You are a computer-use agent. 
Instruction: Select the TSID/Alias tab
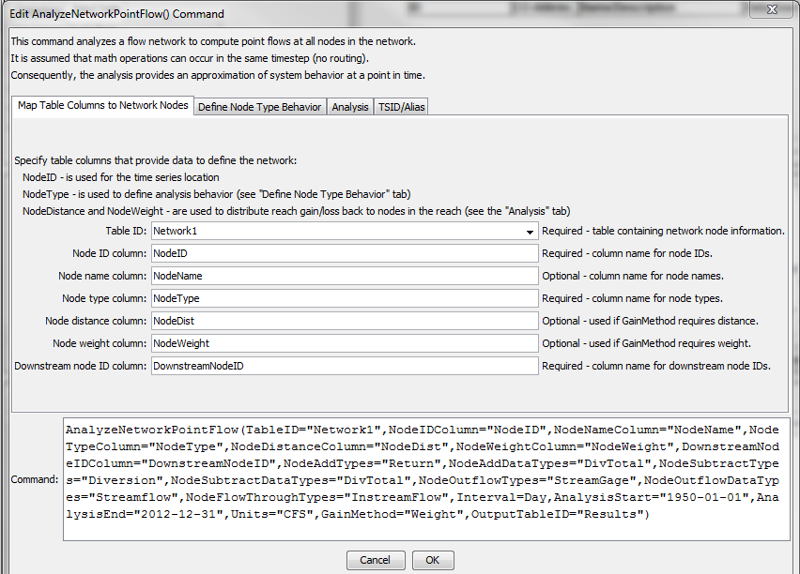pos(400,106)
